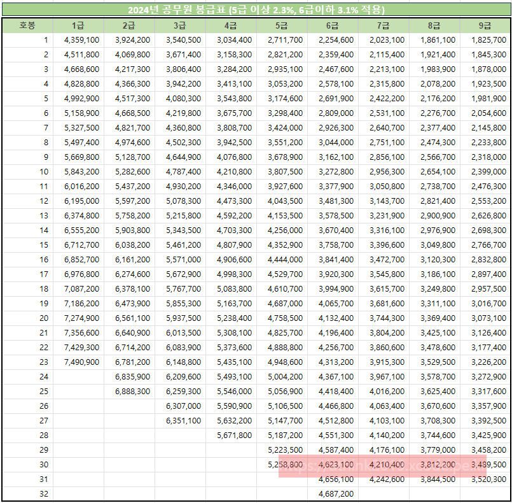Screen dimensions: 512x503
Task: Select cell with value 2,399,000
Action: (485, 172)
